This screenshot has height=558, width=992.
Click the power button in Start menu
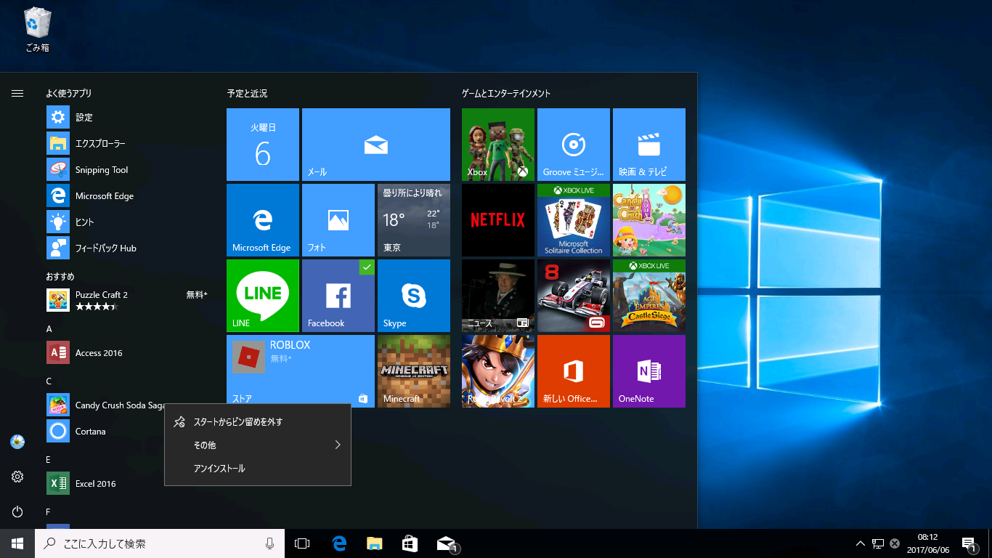tap(17, 512)
